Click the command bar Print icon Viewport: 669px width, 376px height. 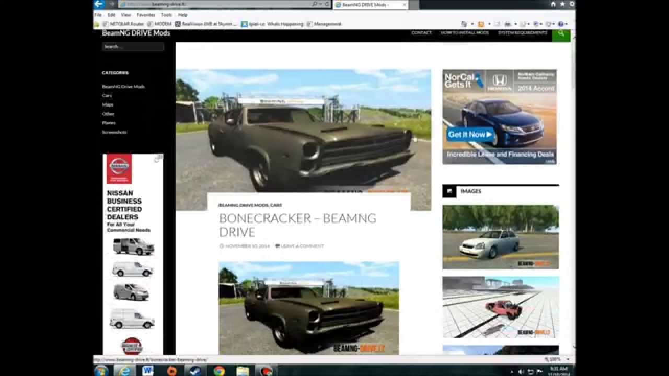coord(507,24)
